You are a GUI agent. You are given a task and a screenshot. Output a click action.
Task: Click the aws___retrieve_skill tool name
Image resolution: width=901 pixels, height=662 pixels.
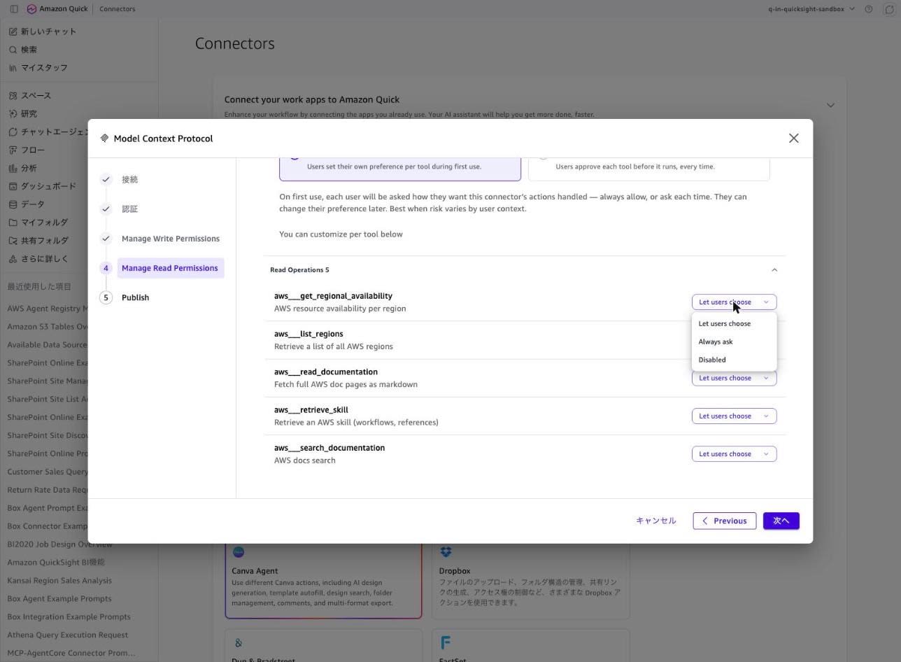click(311, 409)
